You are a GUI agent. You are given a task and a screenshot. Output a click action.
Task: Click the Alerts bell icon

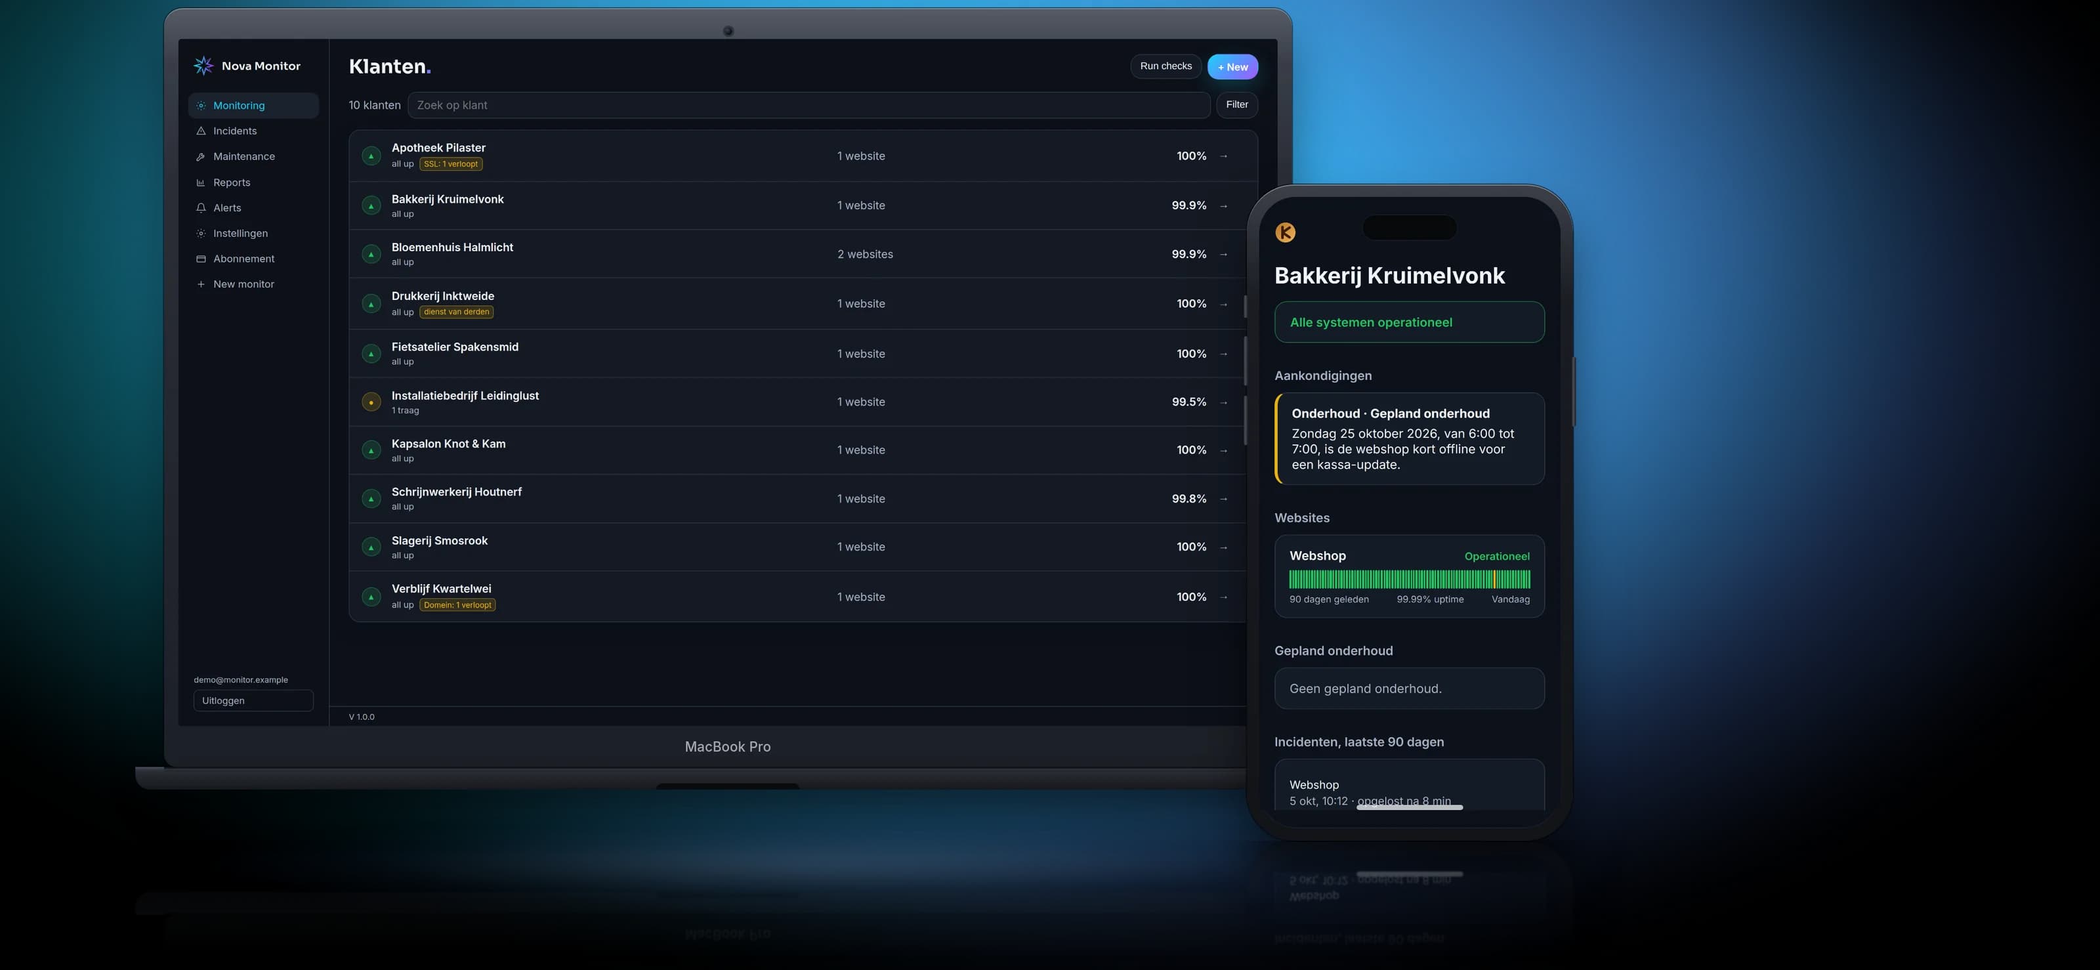coord(201,208)
